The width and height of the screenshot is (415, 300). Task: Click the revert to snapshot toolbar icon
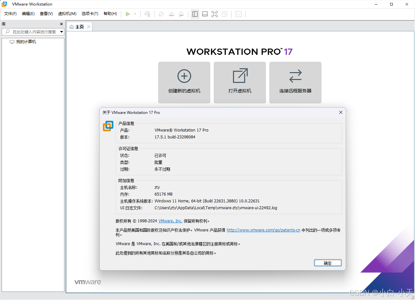[171, 14]
